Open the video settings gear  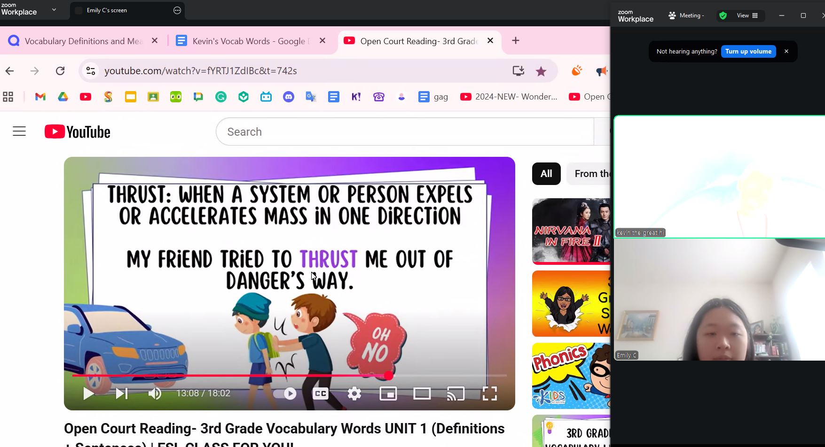tap(354, 393)
